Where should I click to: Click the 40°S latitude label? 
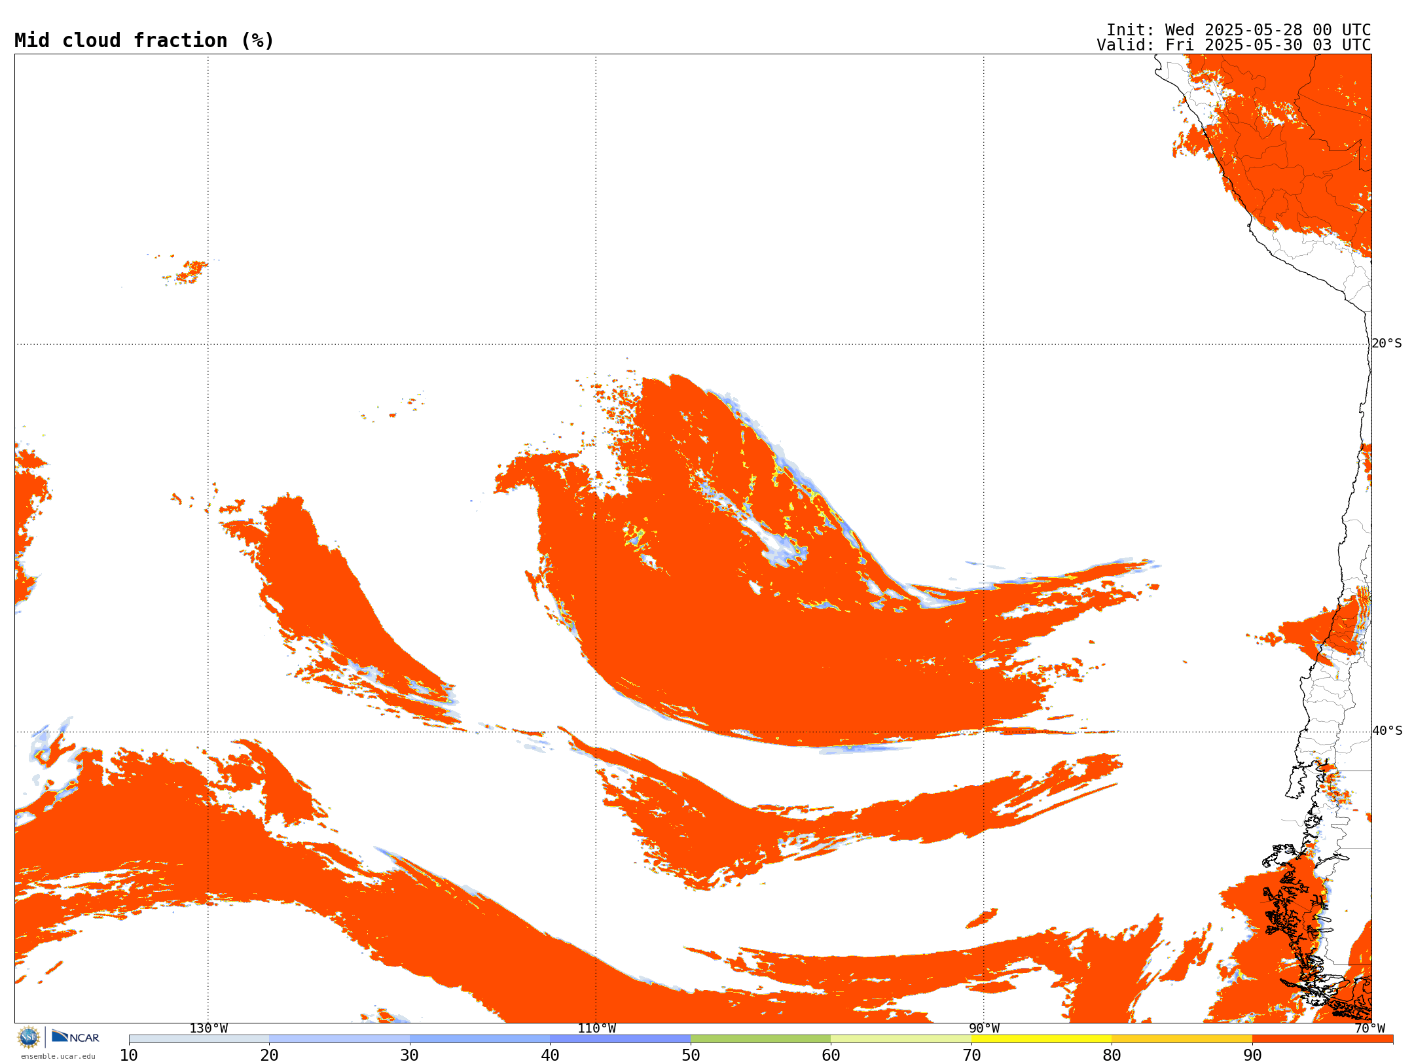click(x=1387, y=731)
